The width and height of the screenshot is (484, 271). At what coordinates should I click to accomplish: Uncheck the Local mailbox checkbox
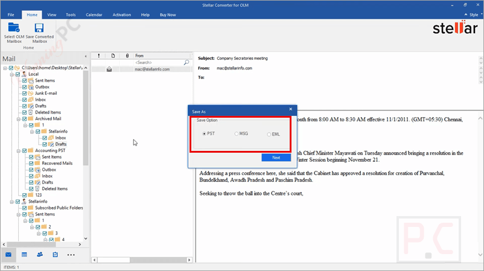18,74
